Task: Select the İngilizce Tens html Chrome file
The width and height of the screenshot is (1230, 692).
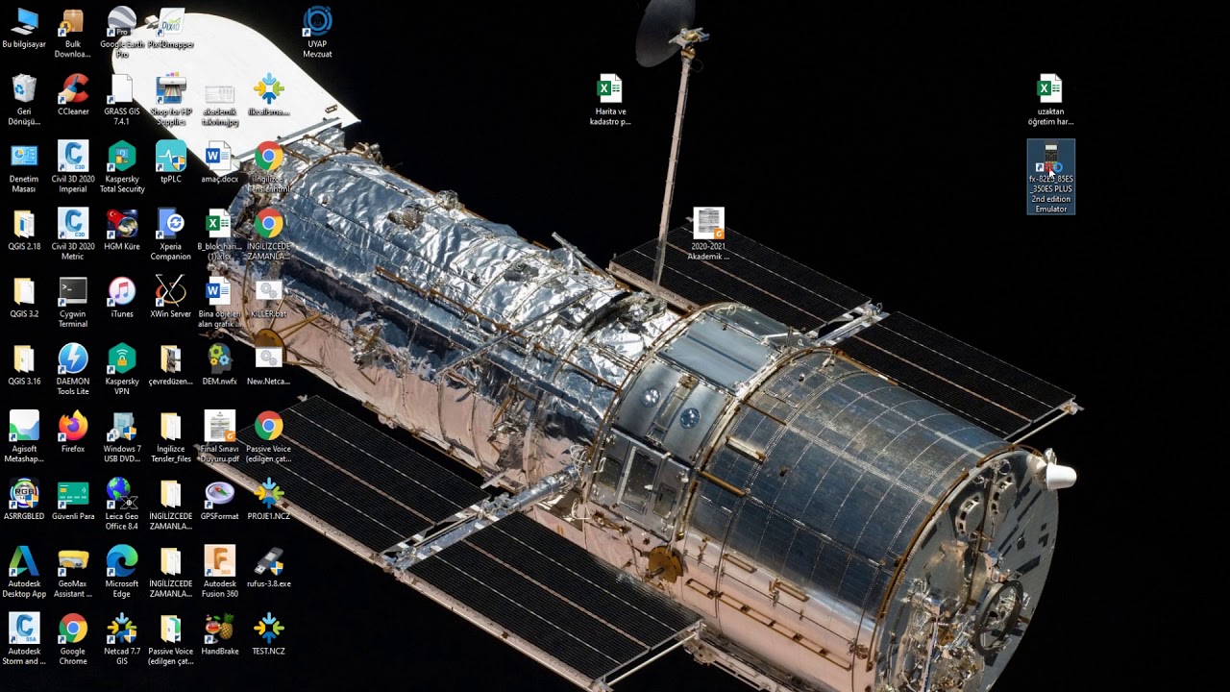Action: point(269,167)
